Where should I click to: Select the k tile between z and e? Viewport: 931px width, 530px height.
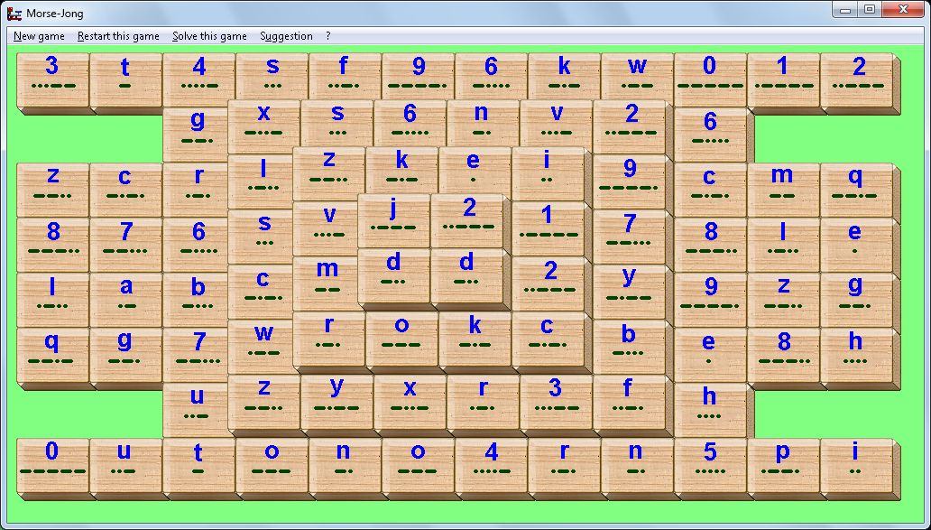point(402,172)
